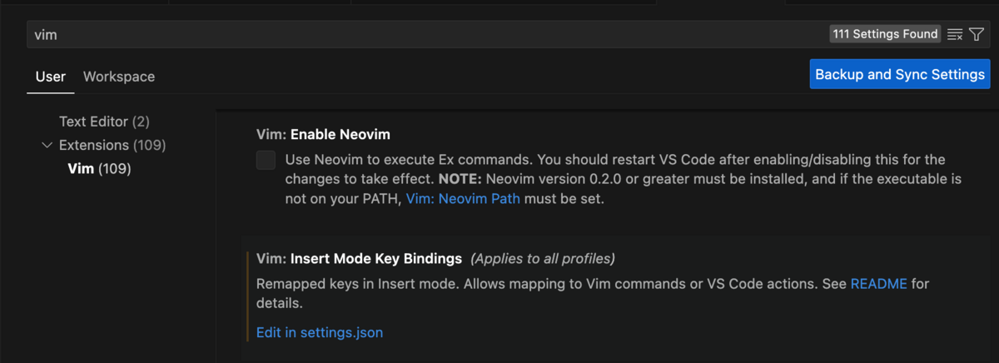Click Edit in settings.json link

click(x=320, y=332)
